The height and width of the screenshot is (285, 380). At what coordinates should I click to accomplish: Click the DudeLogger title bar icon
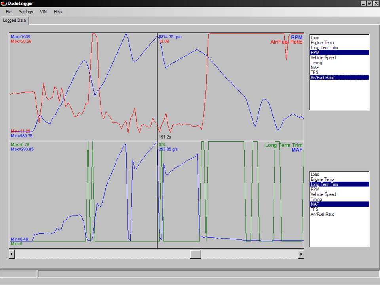pyautogui.click(x=4, y=4)
